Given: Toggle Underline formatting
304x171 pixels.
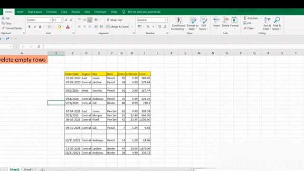Looking at the screenshot, I should [40, 27].
